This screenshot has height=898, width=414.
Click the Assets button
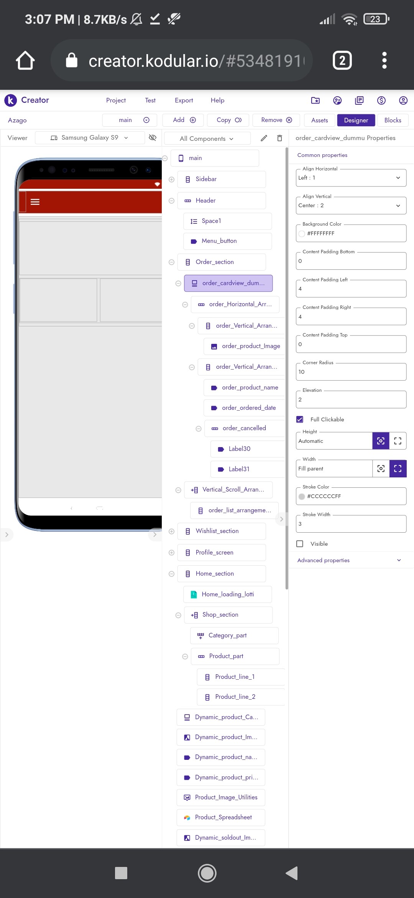point(319,120)
